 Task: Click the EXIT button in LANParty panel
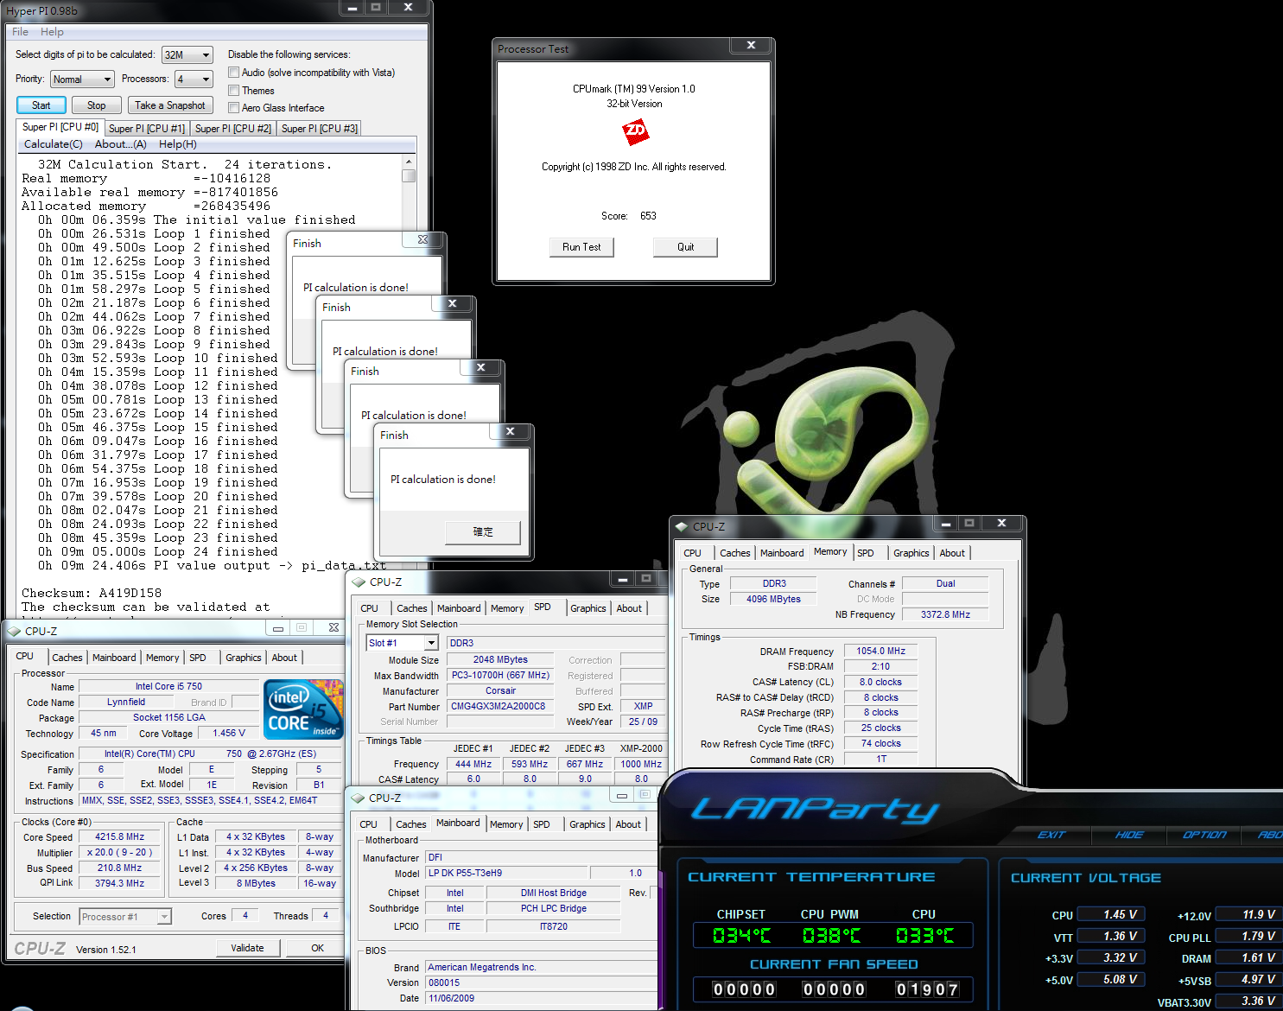1051,835
